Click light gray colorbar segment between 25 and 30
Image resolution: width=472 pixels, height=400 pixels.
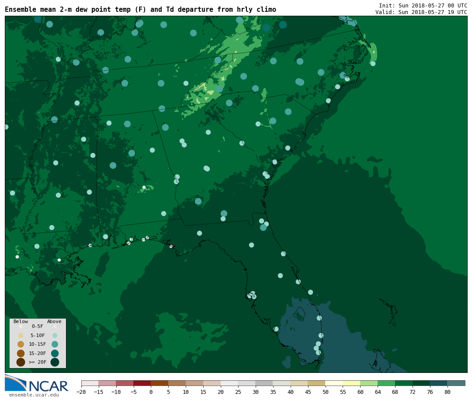247,383
